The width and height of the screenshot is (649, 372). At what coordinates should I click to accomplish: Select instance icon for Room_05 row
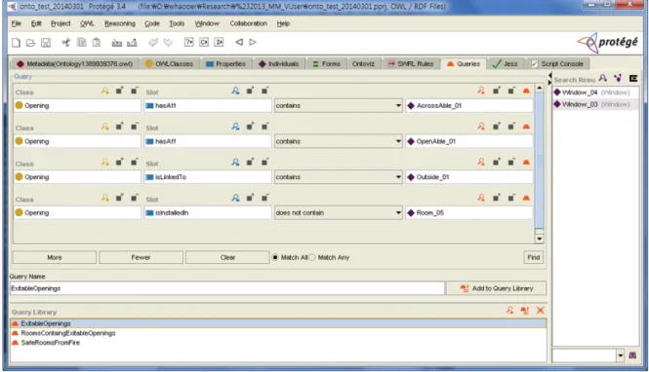click(x=481, y=198)
